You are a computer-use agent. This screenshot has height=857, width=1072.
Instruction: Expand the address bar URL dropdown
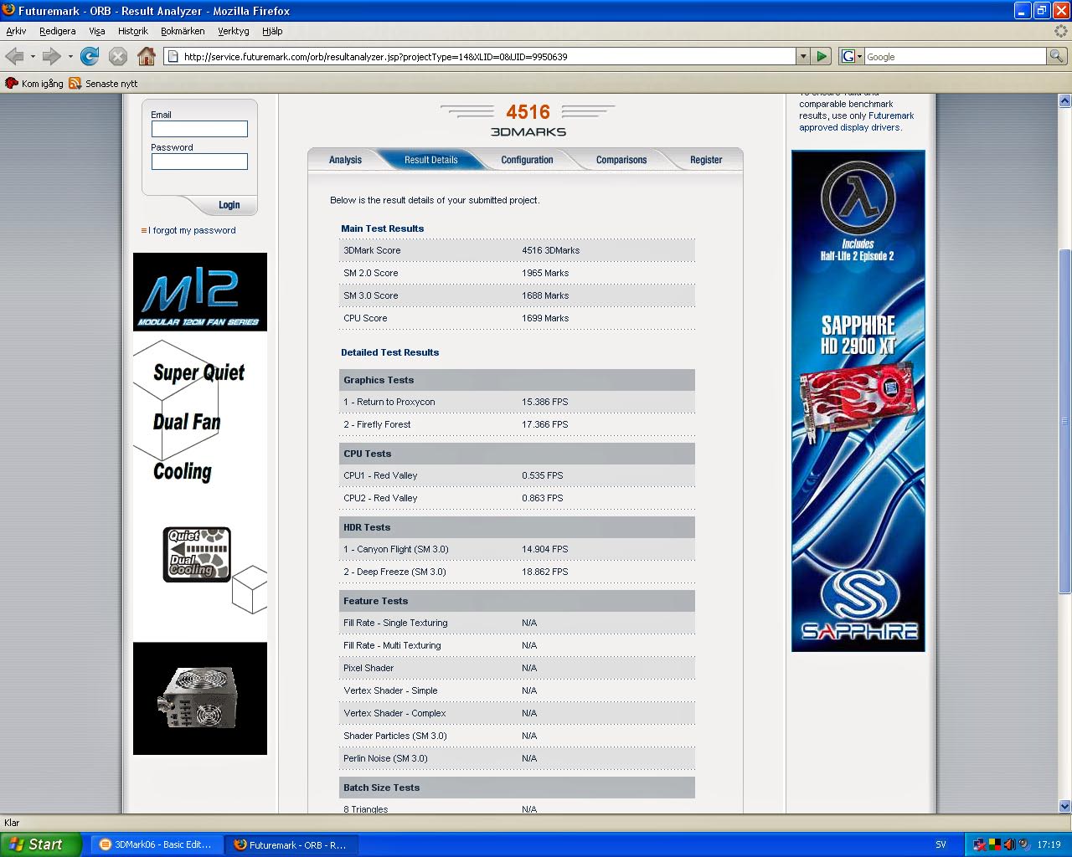point(803,56)
